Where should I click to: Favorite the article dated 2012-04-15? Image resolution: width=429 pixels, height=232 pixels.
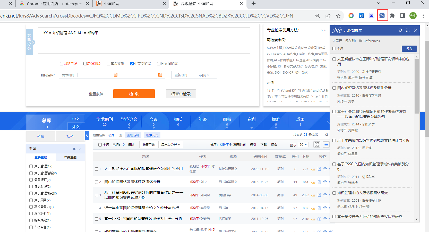[325, 208]
